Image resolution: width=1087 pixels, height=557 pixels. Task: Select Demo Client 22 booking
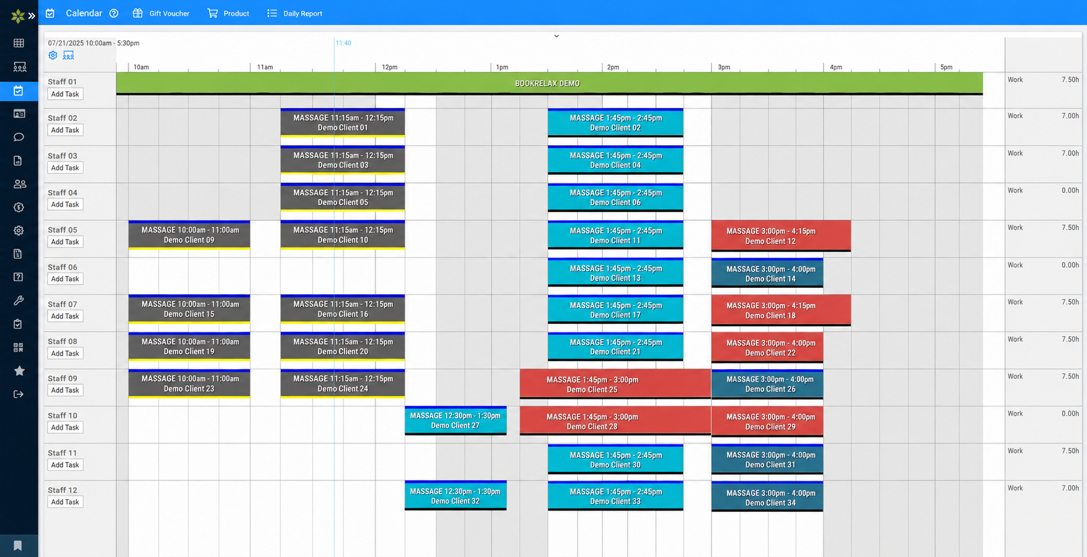tap(767, 347)
